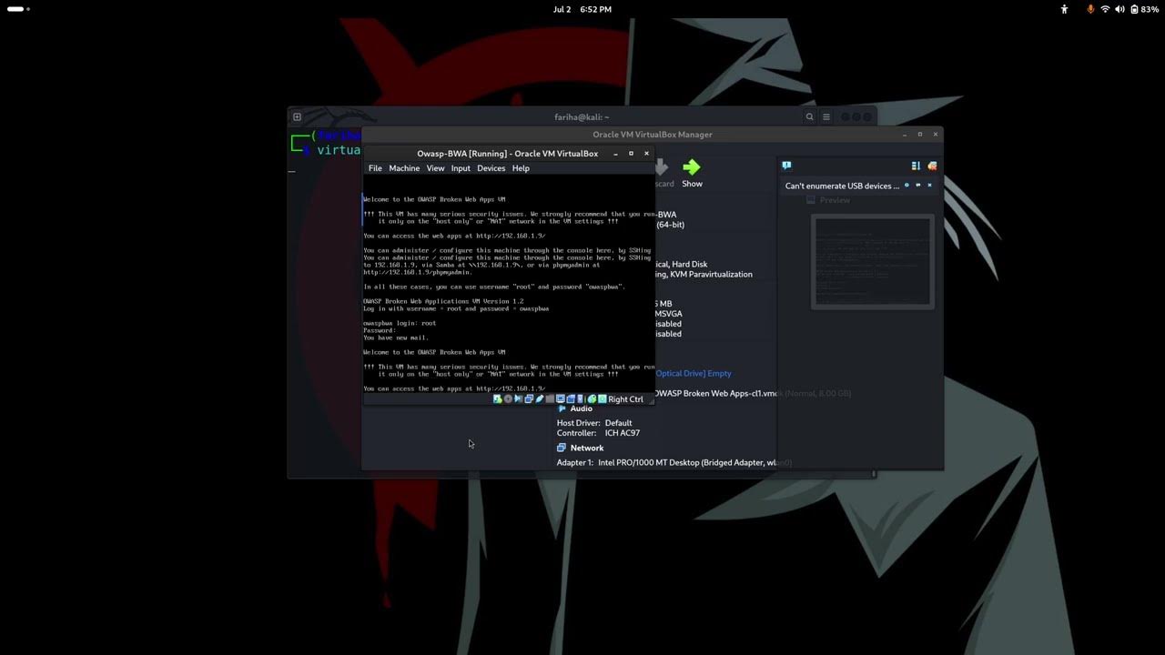Open the notification center speech bubble icon

(x=786, y=166)
